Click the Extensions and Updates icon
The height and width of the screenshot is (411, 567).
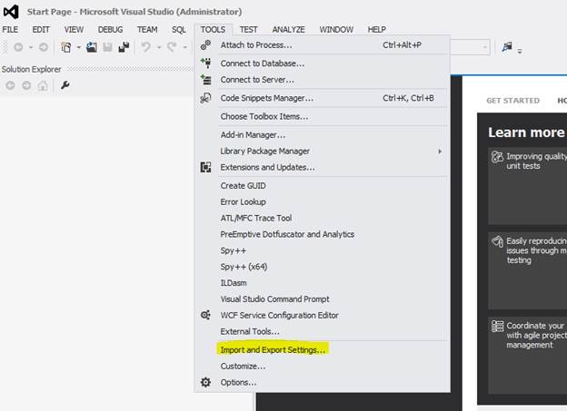click(205, 167)
